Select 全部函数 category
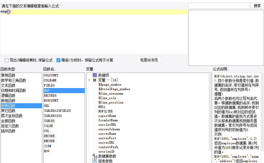 tap(21, 121)
